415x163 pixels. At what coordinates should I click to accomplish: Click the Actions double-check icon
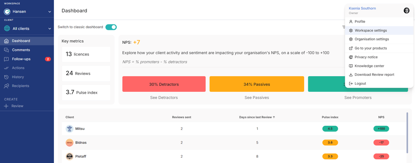pos(7,68)
